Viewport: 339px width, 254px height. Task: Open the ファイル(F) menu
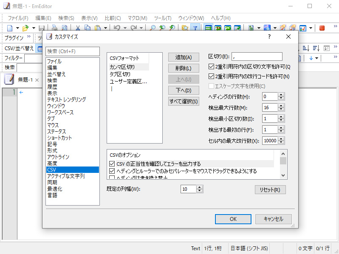coord(18,18)
